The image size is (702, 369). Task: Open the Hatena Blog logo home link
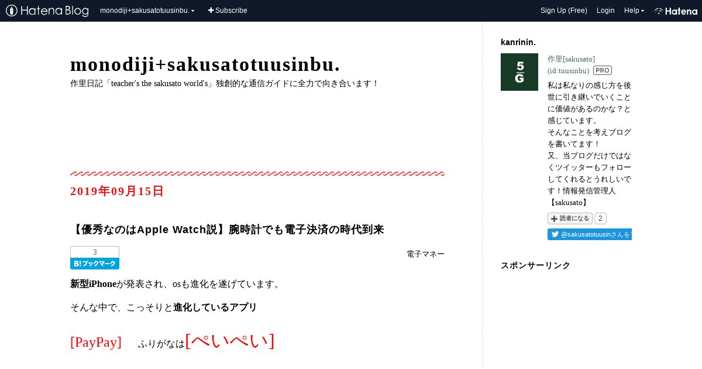pos(47,11)
